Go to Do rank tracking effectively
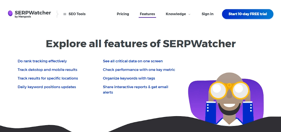The width and height of the screenshot is (281, 132). click(x=42, y=61)
